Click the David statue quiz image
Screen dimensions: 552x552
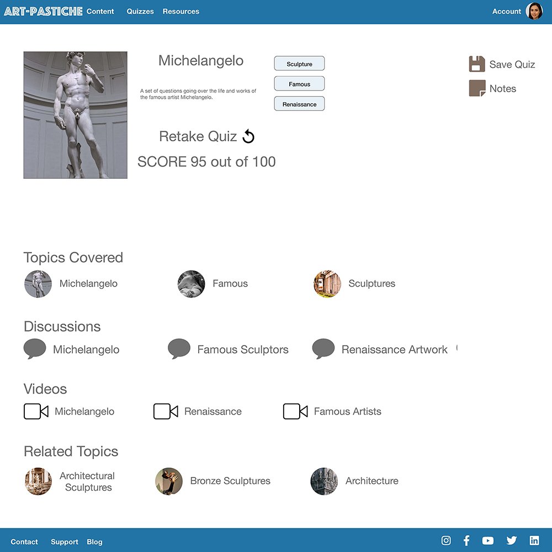pos(75,115)
